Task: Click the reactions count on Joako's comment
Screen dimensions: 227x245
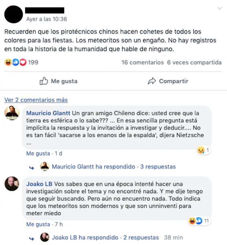Action: pyautogui.click(x=199, y=221)
